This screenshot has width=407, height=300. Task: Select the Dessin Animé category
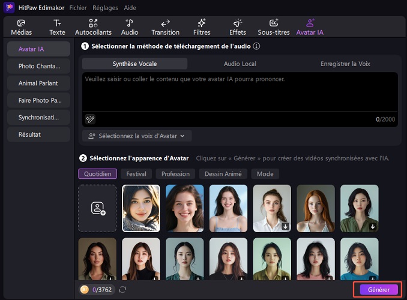[x=223, y=174]
